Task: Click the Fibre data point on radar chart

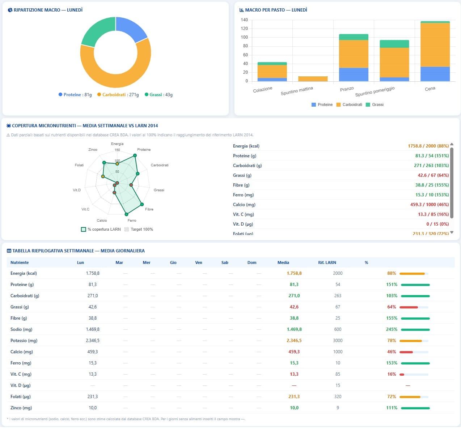Action: coord(142,204)
